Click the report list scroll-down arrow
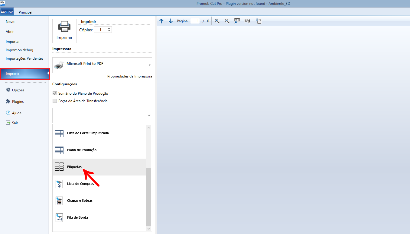Viewport: 410px width, 234px height. (x=148, y=229)
